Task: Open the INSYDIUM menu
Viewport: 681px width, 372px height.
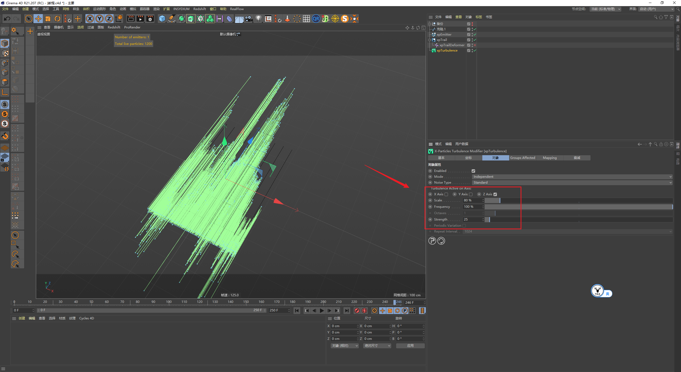Action: tap(181, 9)
